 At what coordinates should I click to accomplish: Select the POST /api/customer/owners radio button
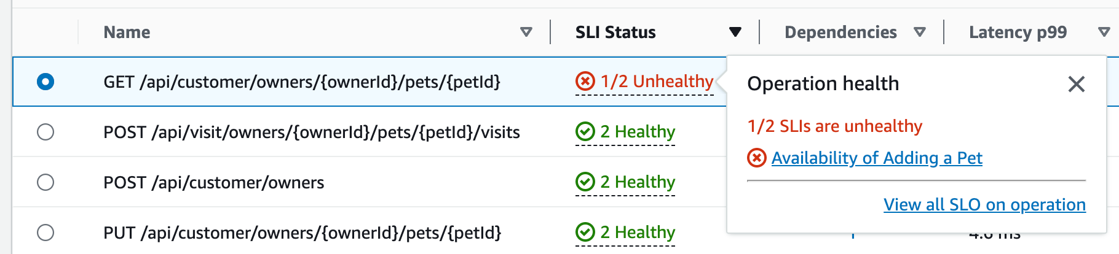tap(45, 182)
